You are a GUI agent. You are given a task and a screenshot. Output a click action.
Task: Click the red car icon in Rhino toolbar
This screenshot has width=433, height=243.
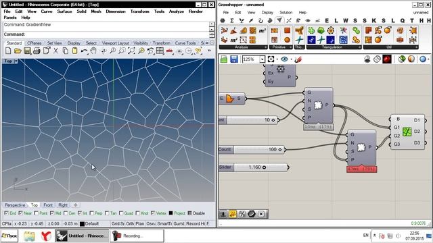[170, 51]
